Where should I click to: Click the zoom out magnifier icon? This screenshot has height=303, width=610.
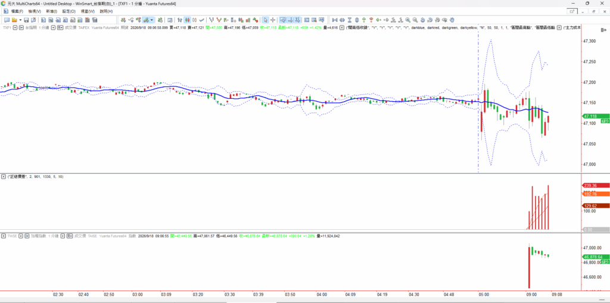pos(415,20)
